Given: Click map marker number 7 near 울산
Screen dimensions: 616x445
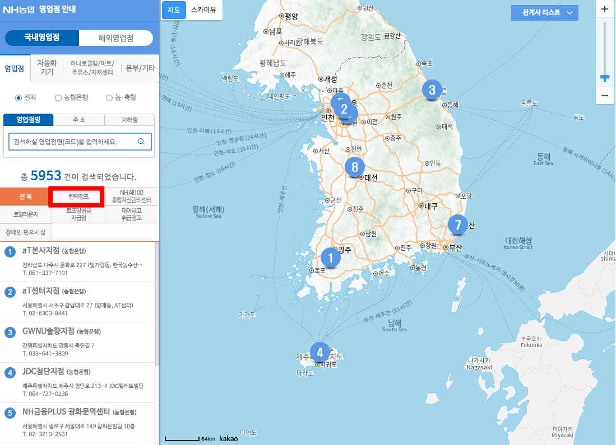Looking at the screenshot, I should [x=458, y=224].
